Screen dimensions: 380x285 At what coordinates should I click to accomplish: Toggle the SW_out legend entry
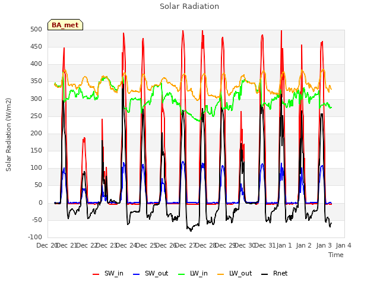(x=150, y=273)
